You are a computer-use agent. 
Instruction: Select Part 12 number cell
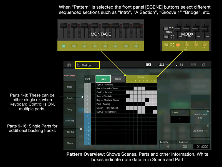pyautogui.click(x=87, y=127)
